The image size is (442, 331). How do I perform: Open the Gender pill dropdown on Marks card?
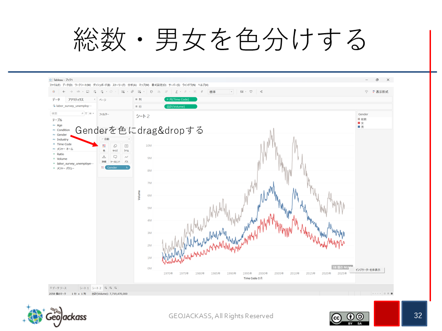coord(127,168)
